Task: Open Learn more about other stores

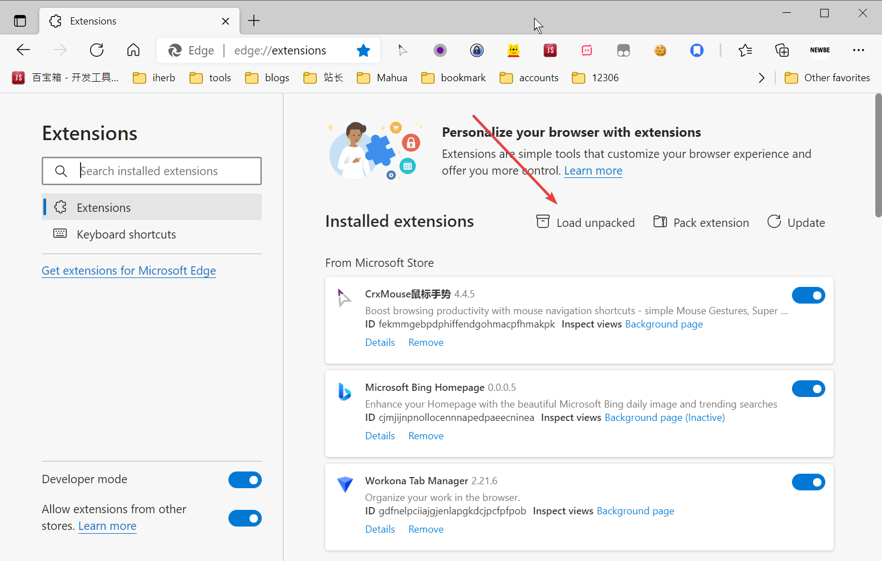Action: [x=107, y=526]
